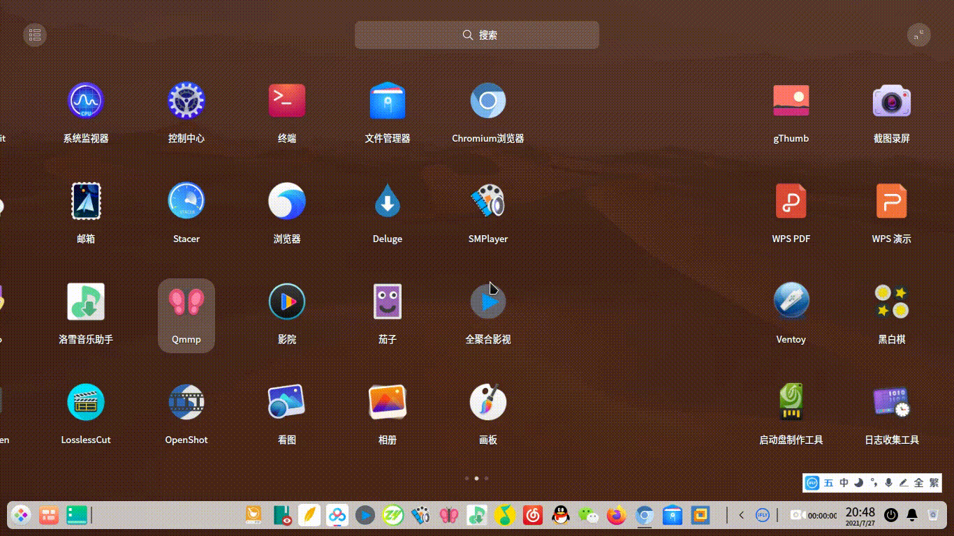This screenshot has width=954, height=536.
Task: Launch 截图录屏 screenshot tool
Action: [x=892, y=100]
